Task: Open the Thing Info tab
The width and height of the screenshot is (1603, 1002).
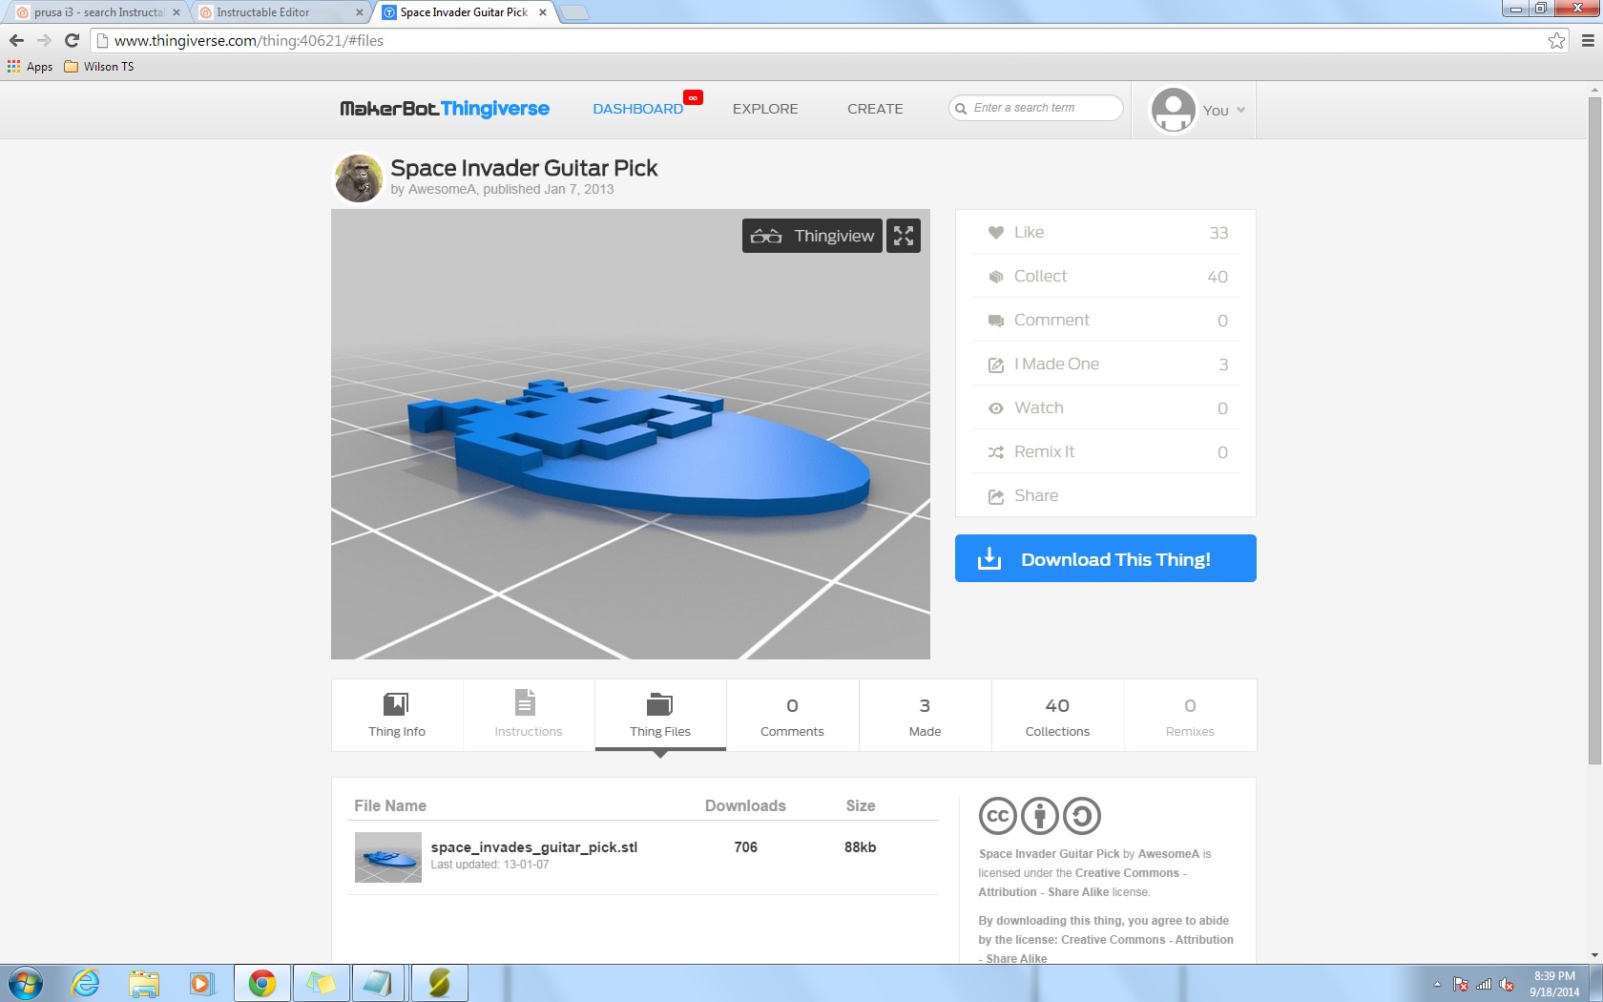Action: pos(397,715)
